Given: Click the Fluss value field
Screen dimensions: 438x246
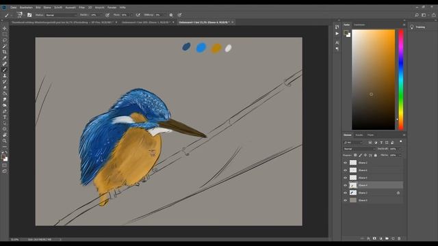Looking at the screenshot, I should point(124,15).
